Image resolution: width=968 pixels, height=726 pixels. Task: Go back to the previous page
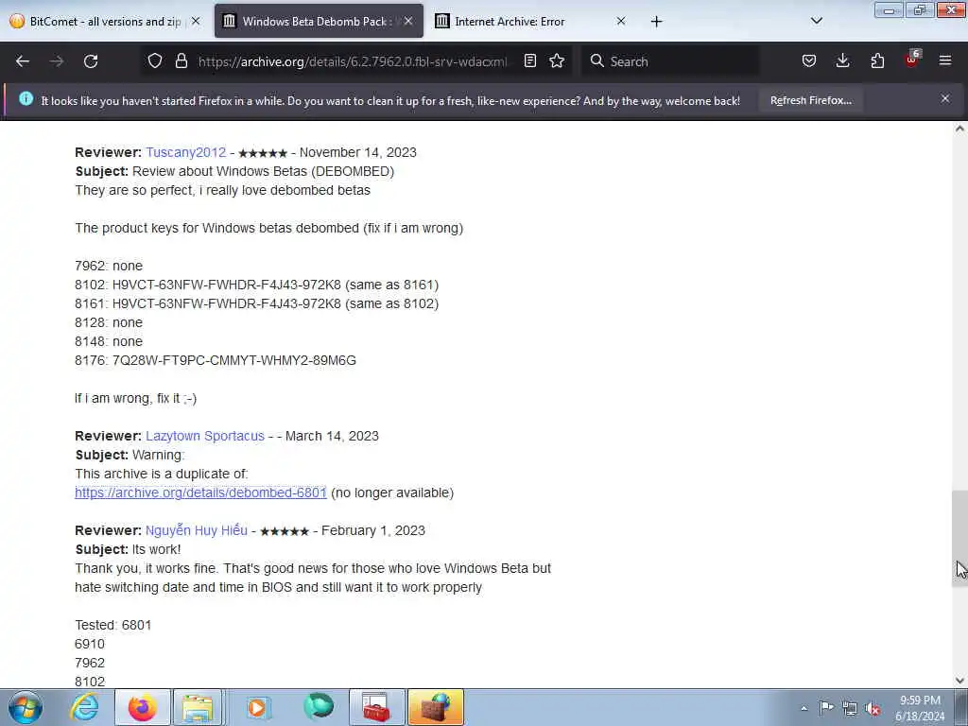(23, 61)
